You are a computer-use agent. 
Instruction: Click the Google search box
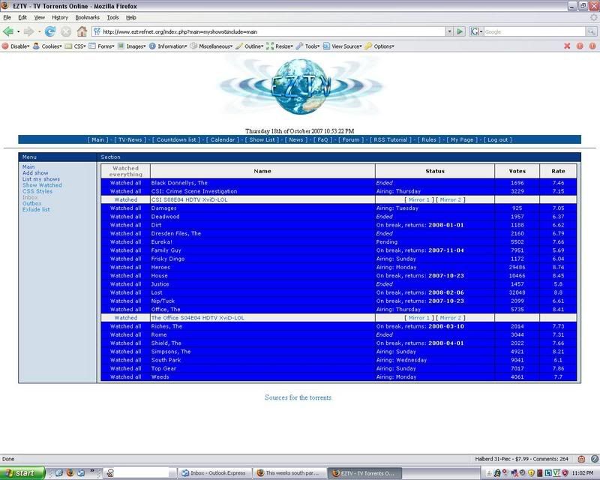[x=535, y=31]
